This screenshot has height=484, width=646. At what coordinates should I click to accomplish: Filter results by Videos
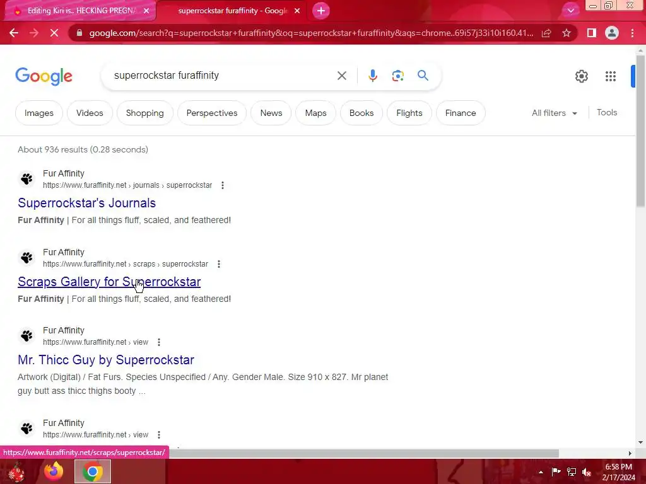point(90,113)
